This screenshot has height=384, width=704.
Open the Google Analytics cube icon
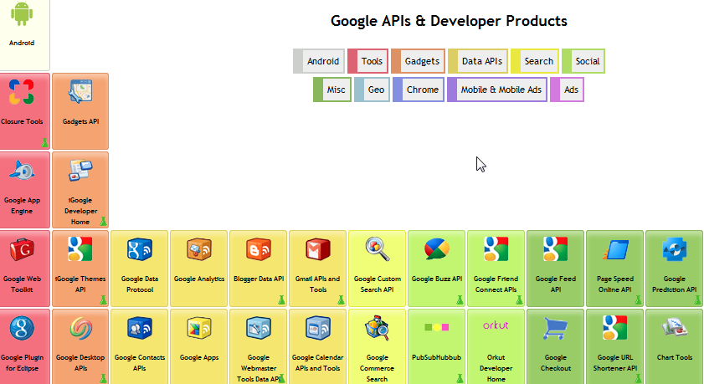click(x=199, y=249)
